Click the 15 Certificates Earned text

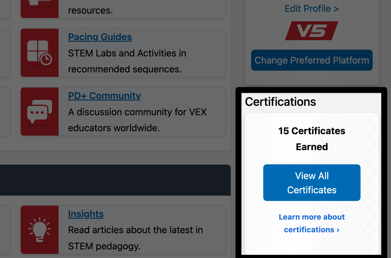312,139
